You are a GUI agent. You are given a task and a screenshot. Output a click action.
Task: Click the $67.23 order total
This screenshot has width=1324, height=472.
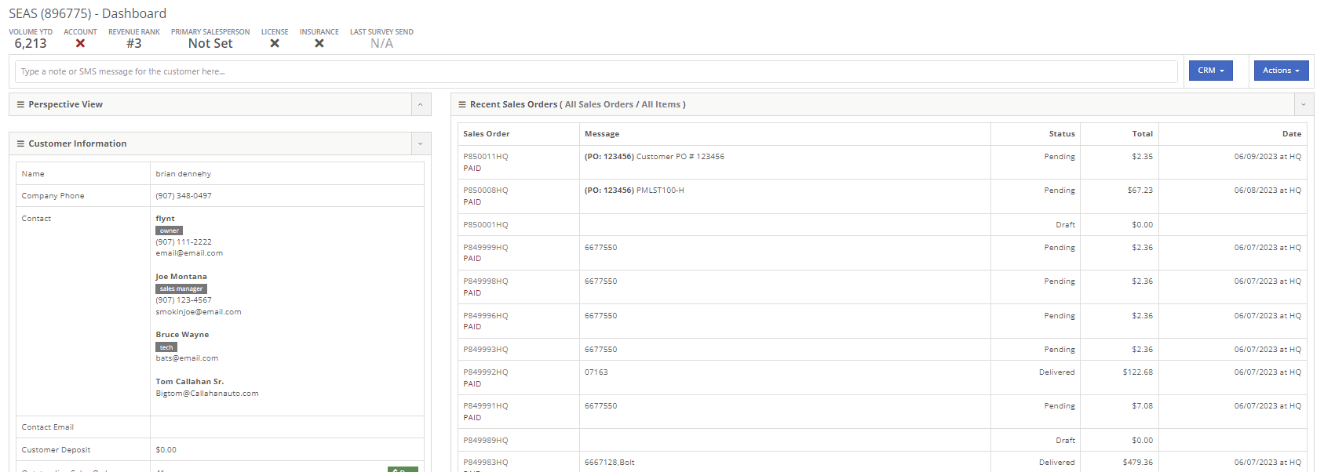1140,191
